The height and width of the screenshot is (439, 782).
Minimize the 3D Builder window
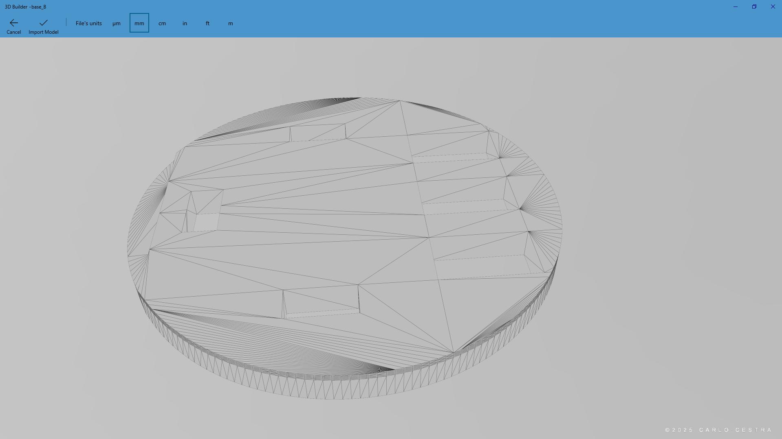735,7
